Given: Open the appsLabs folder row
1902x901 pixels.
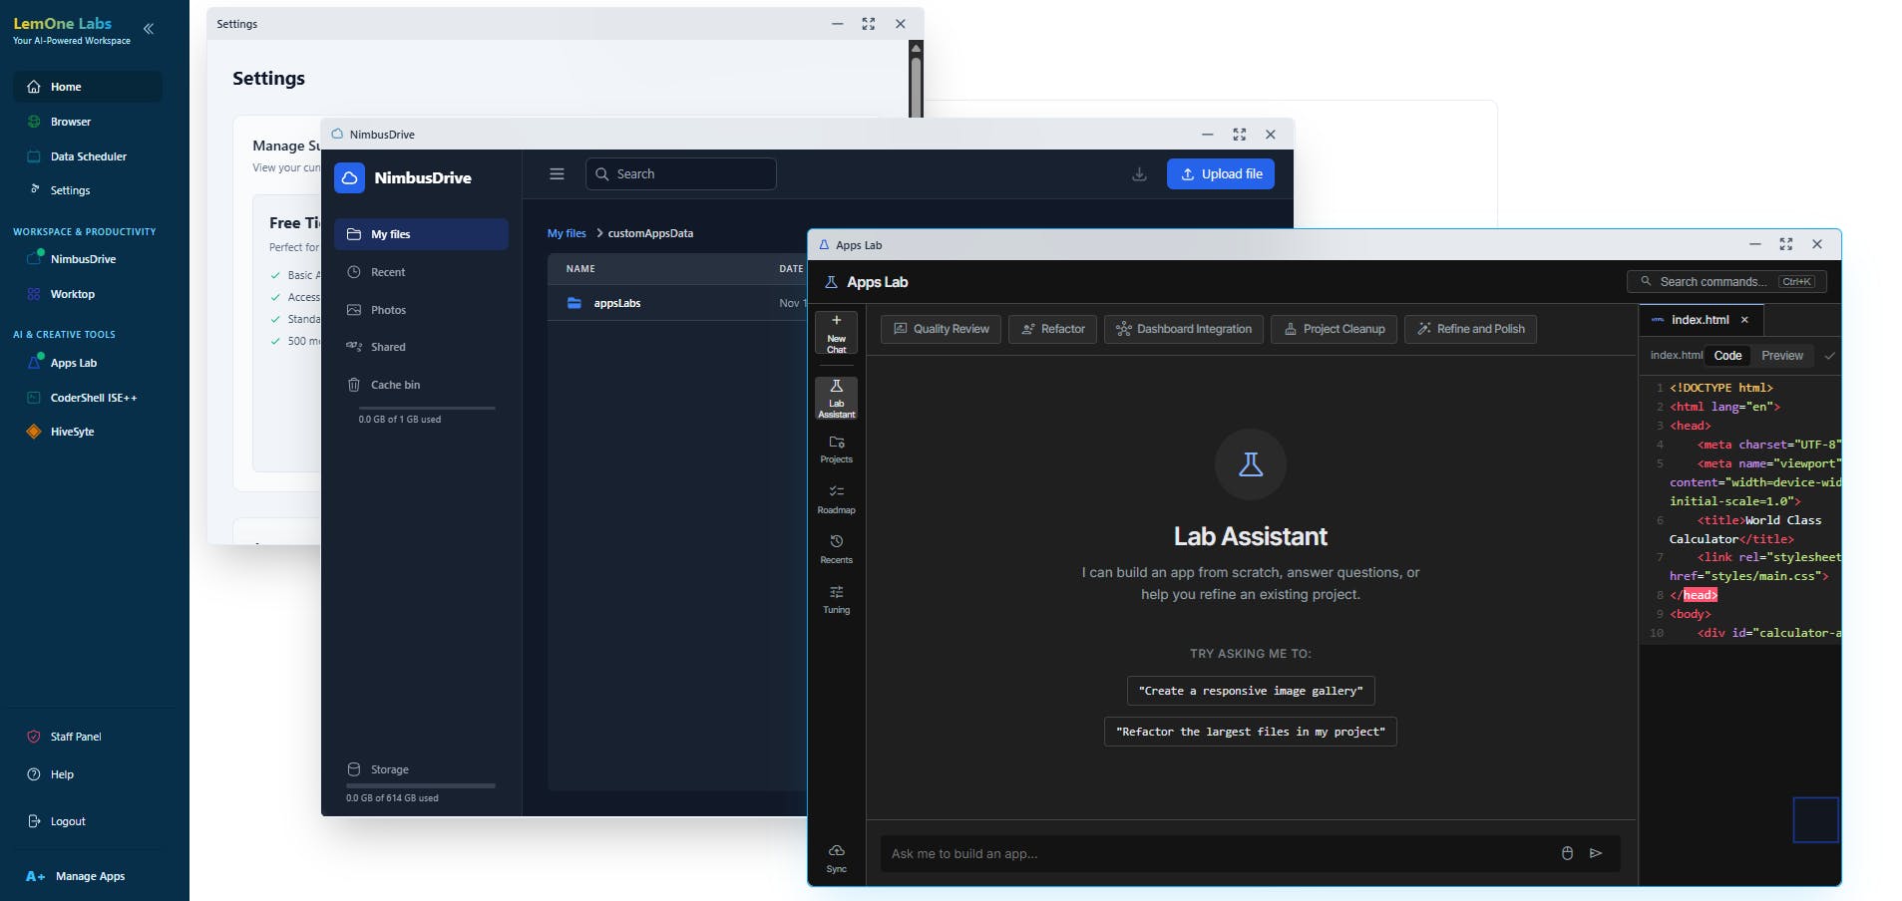Looking at the screenshot, I should coord(677,303).
